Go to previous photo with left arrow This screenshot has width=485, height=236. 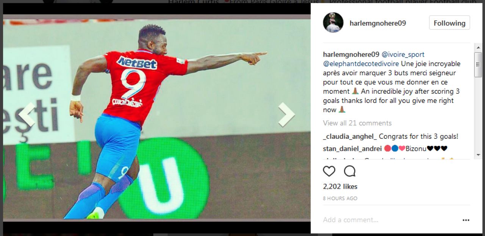(27, 114)
